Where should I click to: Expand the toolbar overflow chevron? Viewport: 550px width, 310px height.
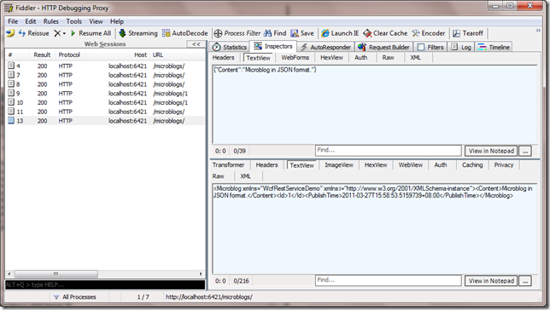click(x=538, y=31)
